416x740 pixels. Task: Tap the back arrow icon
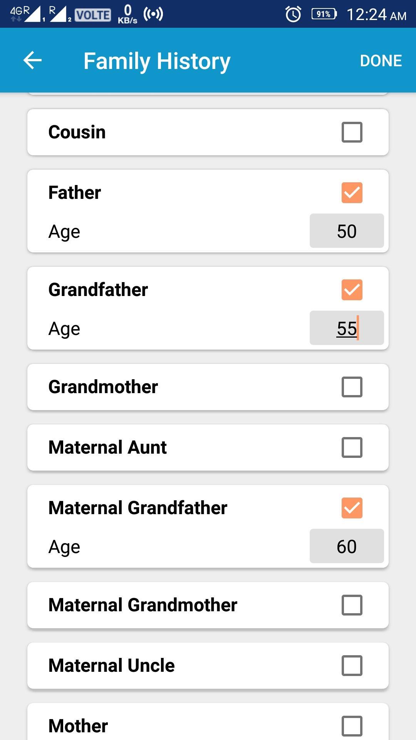(x=32, y=61)
